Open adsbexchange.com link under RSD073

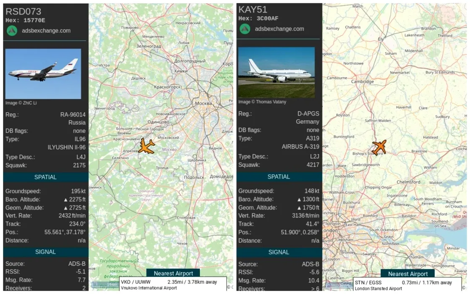(x=46, y=31)
